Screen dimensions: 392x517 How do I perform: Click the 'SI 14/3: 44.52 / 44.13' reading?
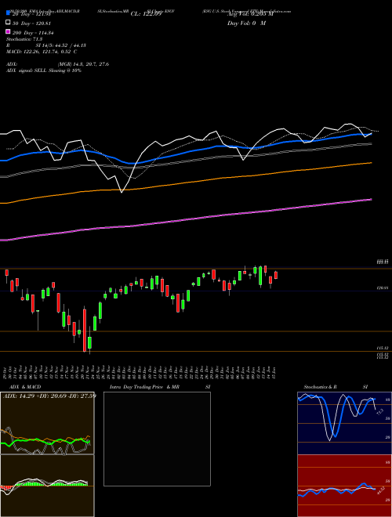click(61, 45)
